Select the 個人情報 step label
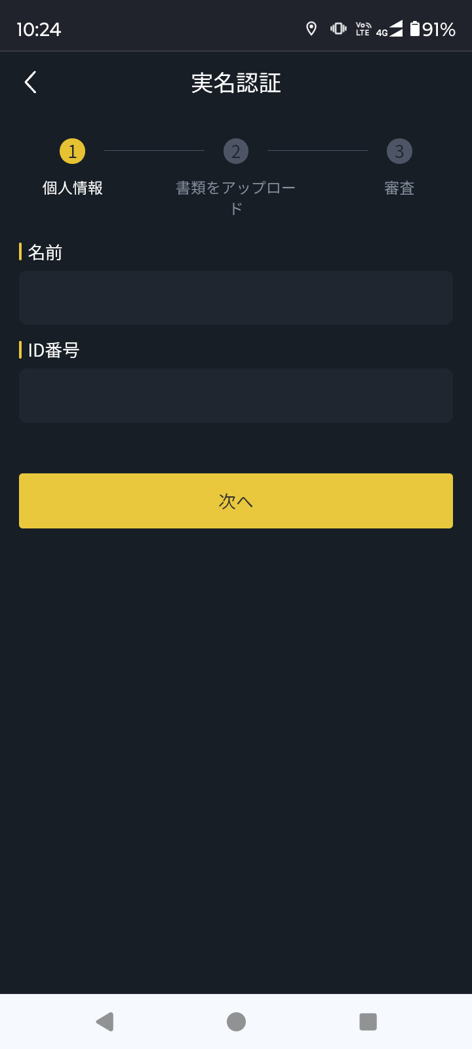Image resolution: width=472 pixels, height=1049 pixels. 72,188
